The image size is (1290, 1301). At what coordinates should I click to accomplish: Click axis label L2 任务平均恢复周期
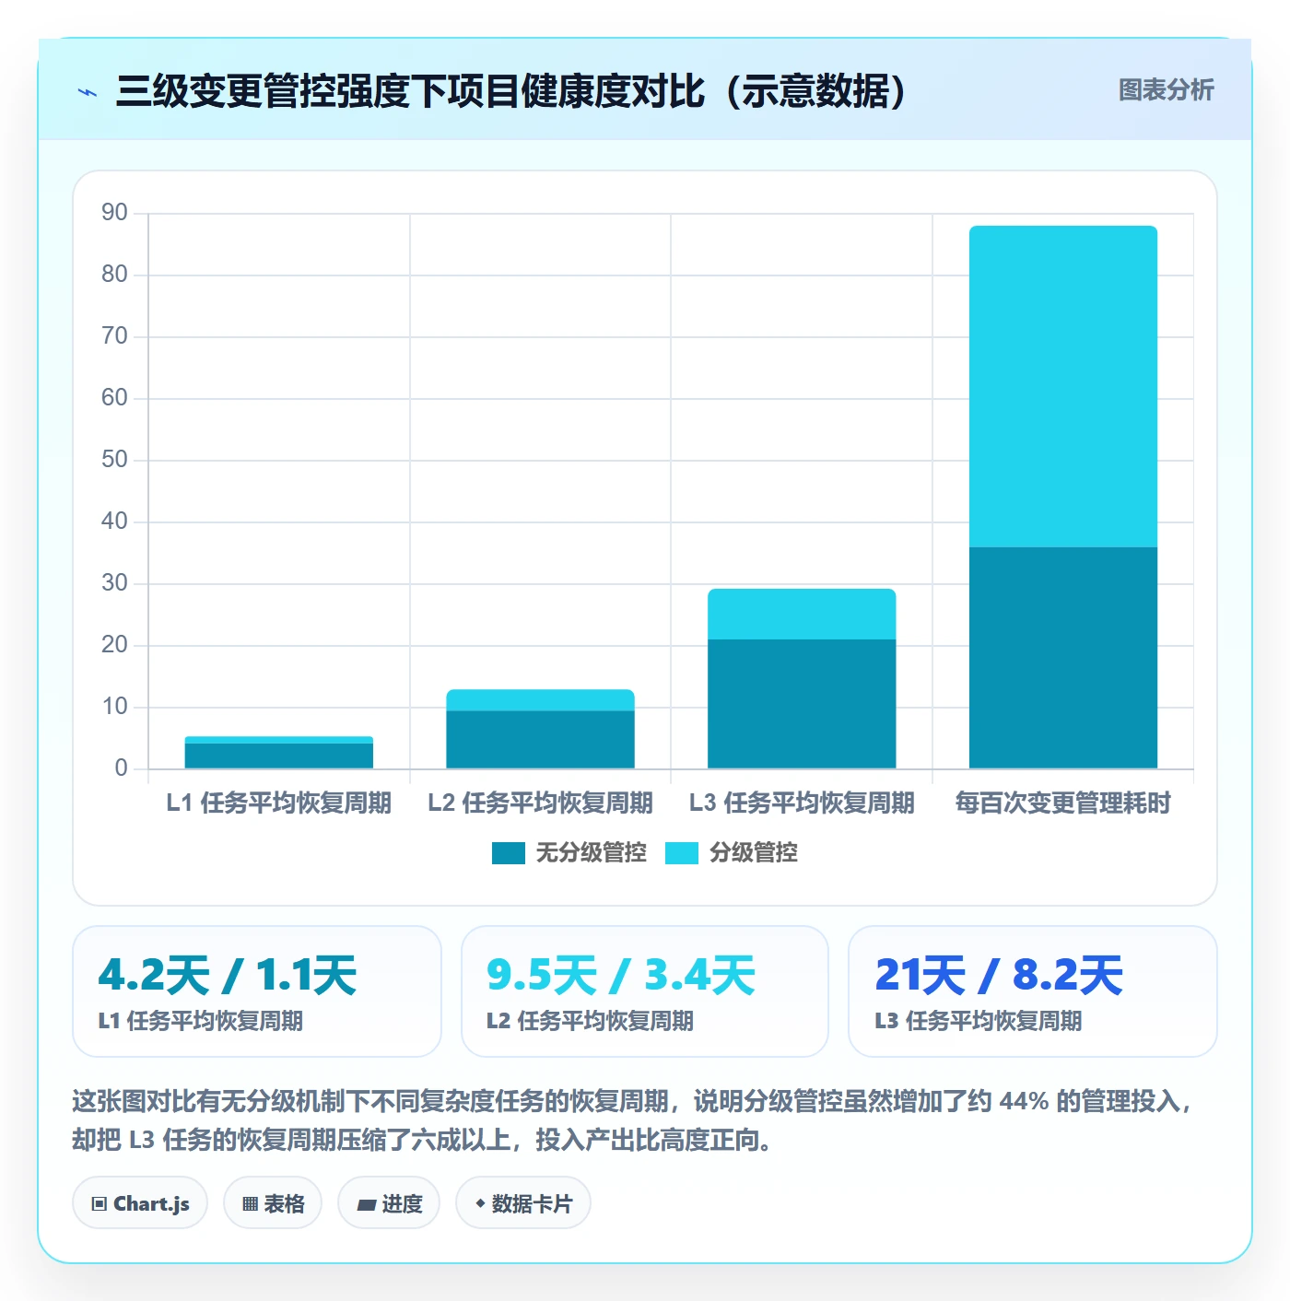pos(541,803)
